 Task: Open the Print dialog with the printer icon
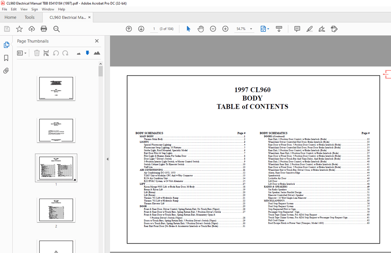click(x=44, y=29)
